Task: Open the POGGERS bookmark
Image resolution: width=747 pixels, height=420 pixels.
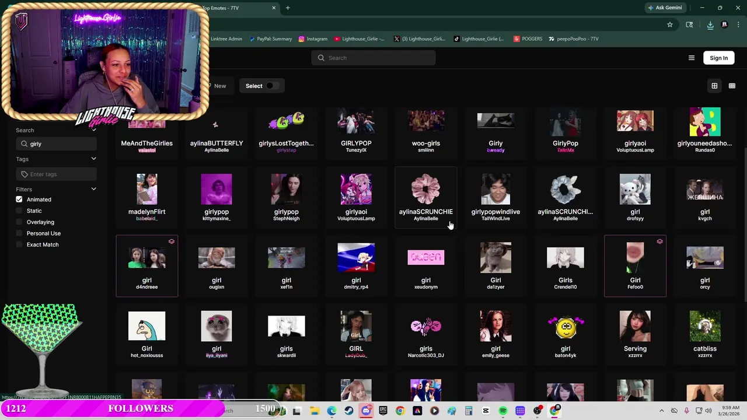Action: pos(528,38)
